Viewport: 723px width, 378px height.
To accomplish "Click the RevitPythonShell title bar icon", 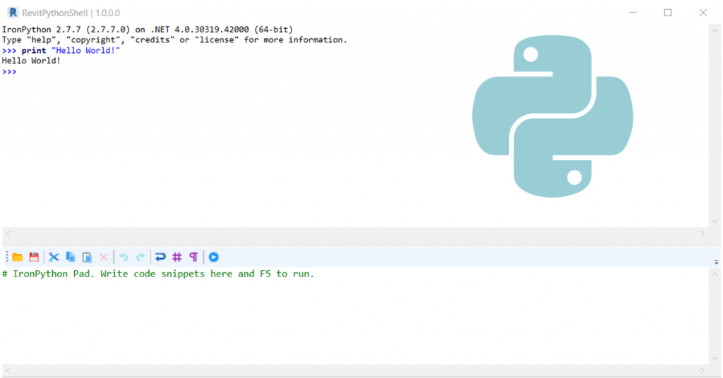I will [x=13, y=13].
